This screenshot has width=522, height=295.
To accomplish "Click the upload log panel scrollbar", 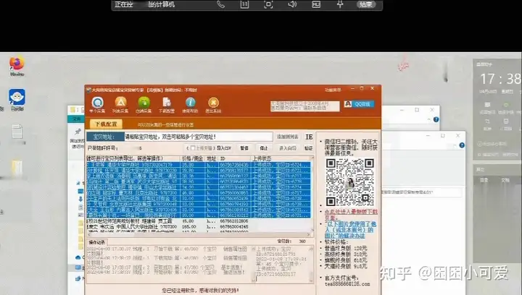I will click(312, 264).
